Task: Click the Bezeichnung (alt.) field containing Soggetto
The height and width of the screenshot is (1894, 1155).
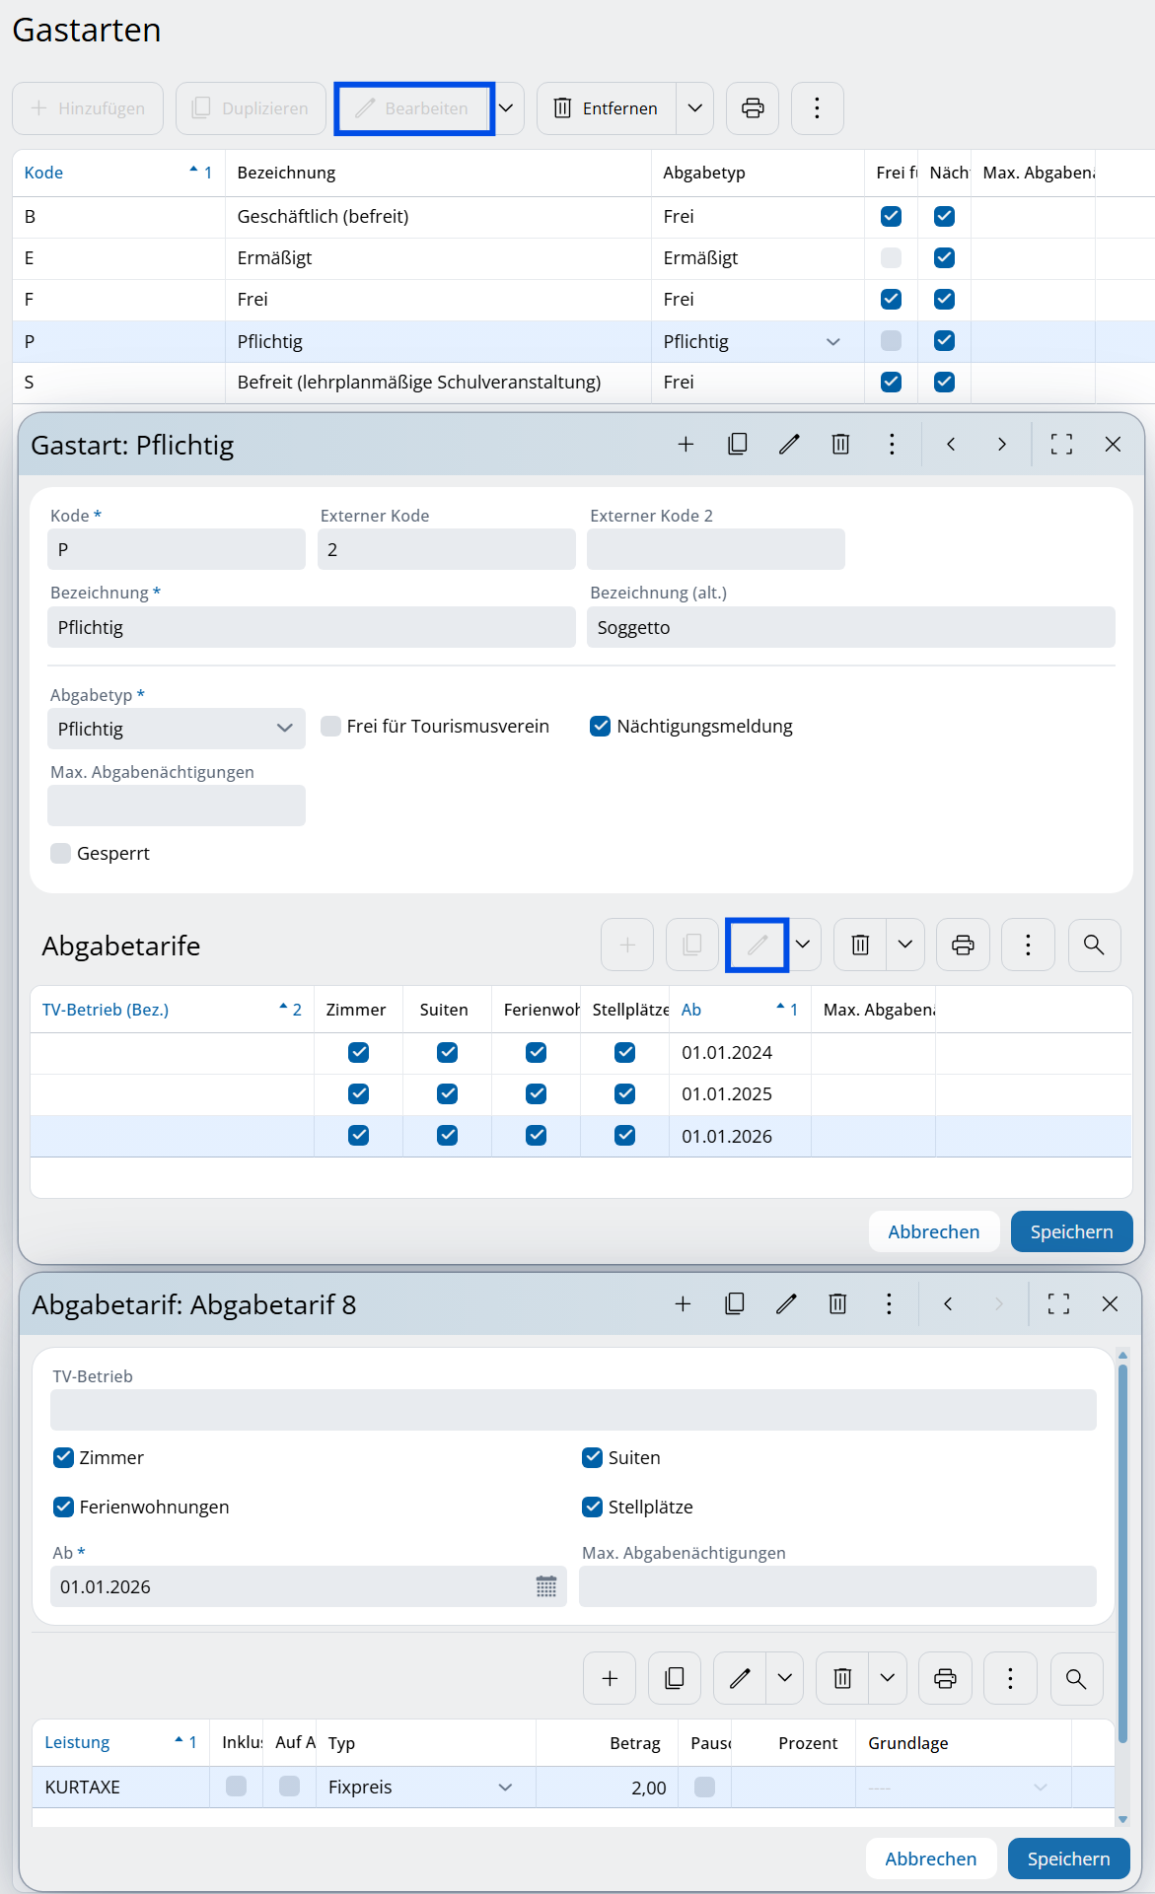Action: click(x=850, y=628)
